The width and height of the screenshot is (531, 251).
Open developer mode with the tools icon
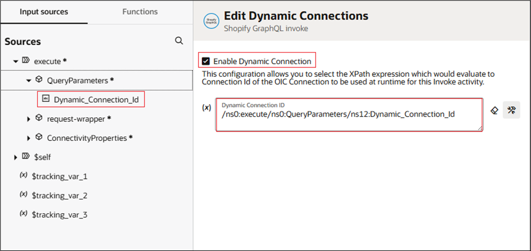coord(511,111)
